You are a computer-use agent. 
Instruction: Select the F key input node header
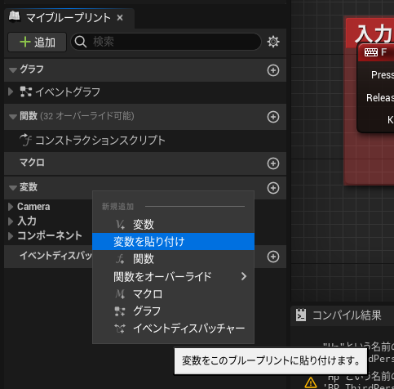click(376, 52)
